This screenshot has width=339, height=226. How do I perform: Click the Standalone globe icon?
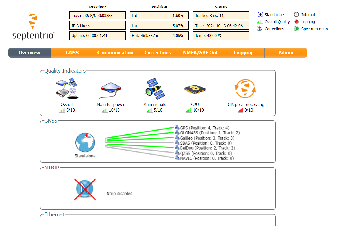[x=85, y=143]
